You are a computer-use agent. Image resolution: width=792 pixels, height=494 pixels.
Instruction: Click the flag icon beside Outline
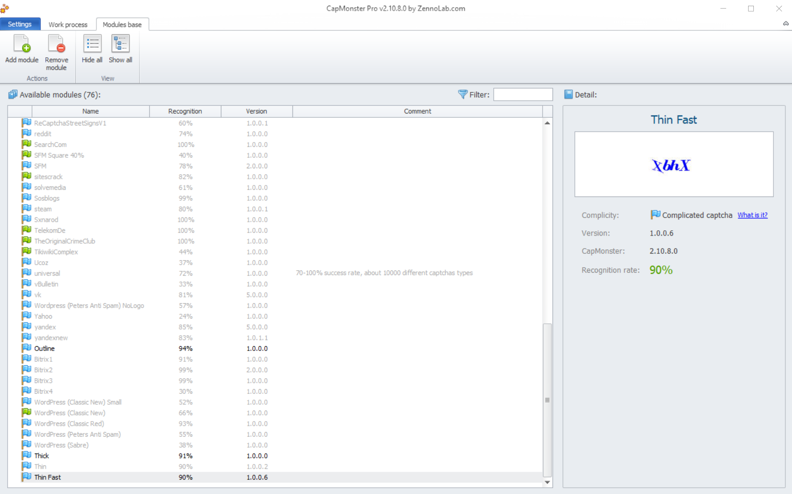click(27, 348)
